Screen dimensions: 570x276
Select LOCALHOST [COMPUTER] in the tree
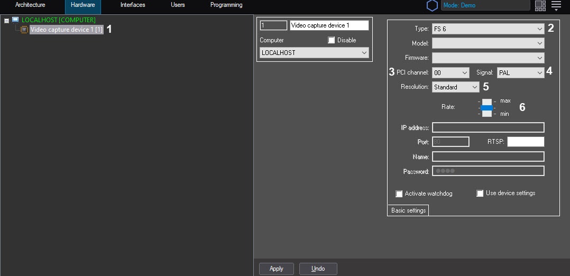59,20
